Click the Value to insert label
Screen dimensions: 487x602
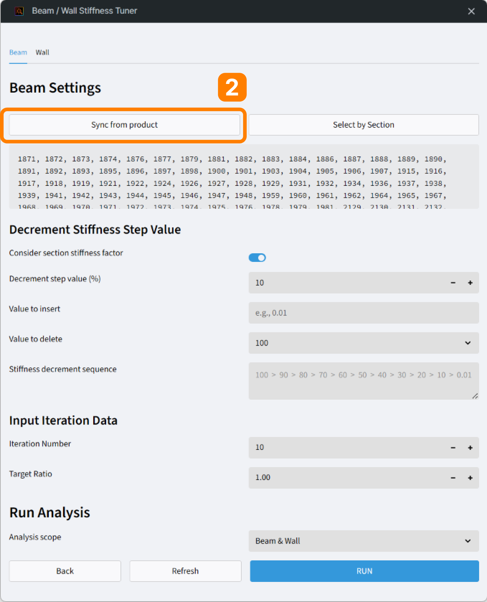[35, 309]
